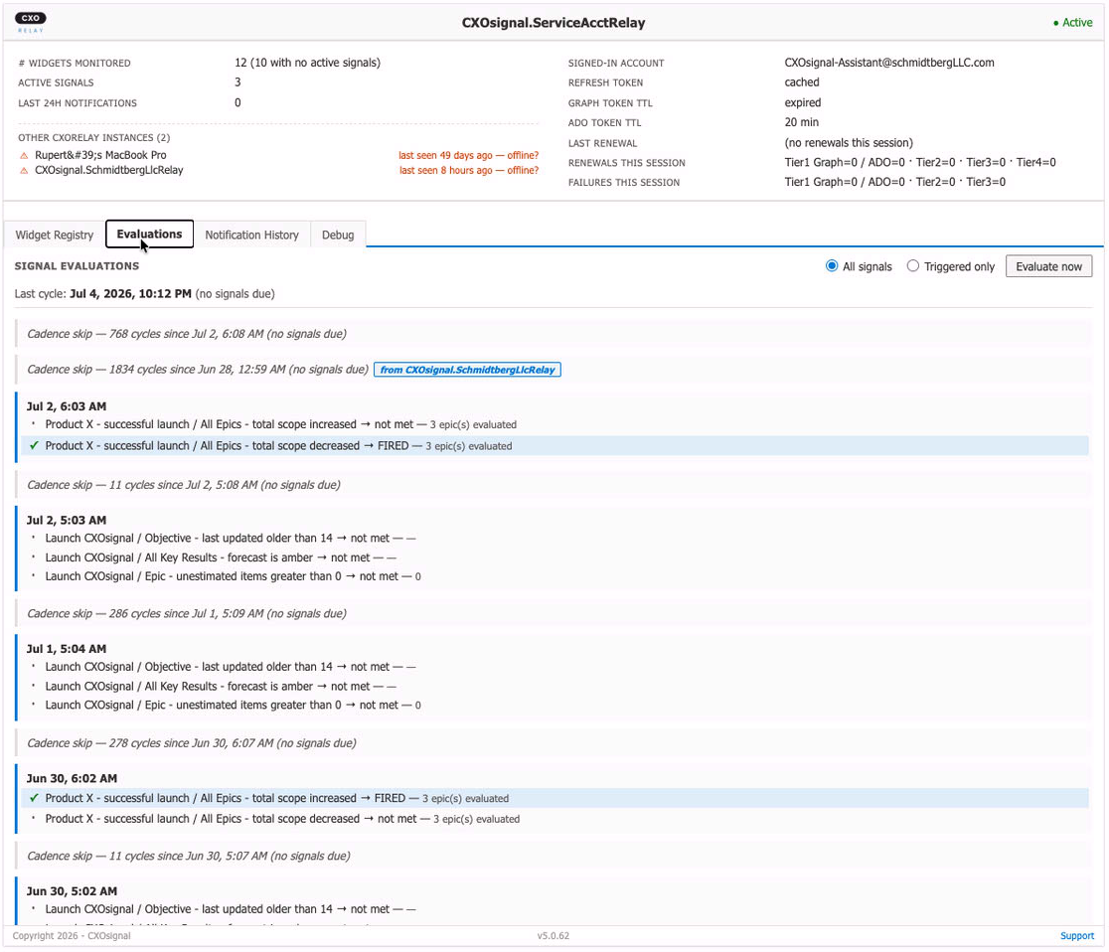
Task: Click 'last seen 49 days ago — offline?' text
Action: coord(468,156)
